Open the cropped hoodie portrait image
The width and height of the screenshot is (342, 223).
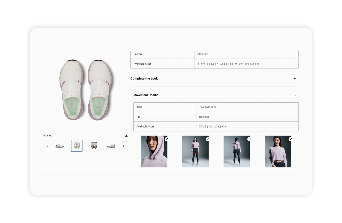[278, 151]
